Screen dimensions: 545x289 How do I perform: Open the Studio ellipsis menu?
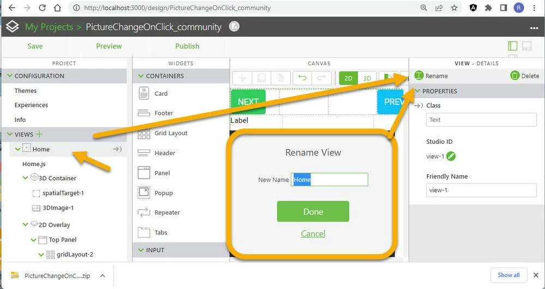click(x=534, y=28)
